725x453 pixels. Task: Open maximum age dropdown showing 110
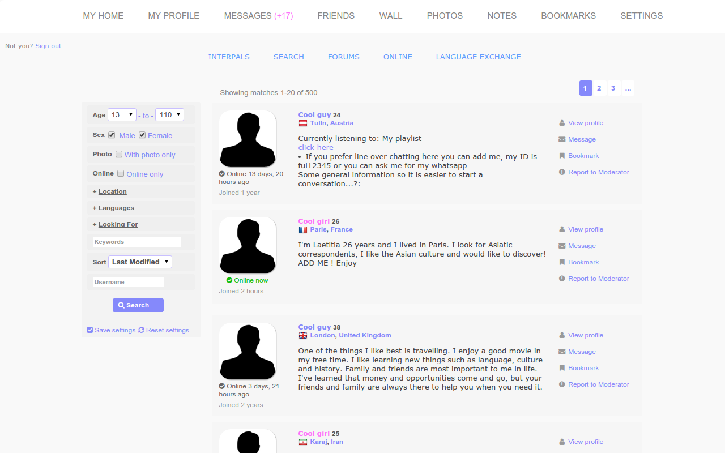point(169,115)
